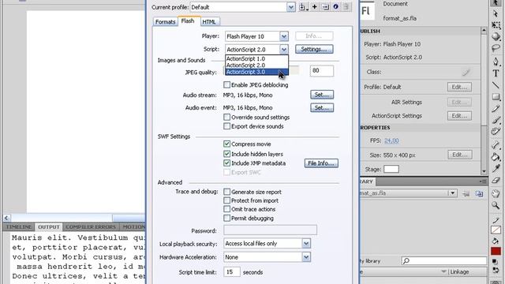Screen dimensions: 505x284
Task: Check Protect from import
Action: point(226,200)
